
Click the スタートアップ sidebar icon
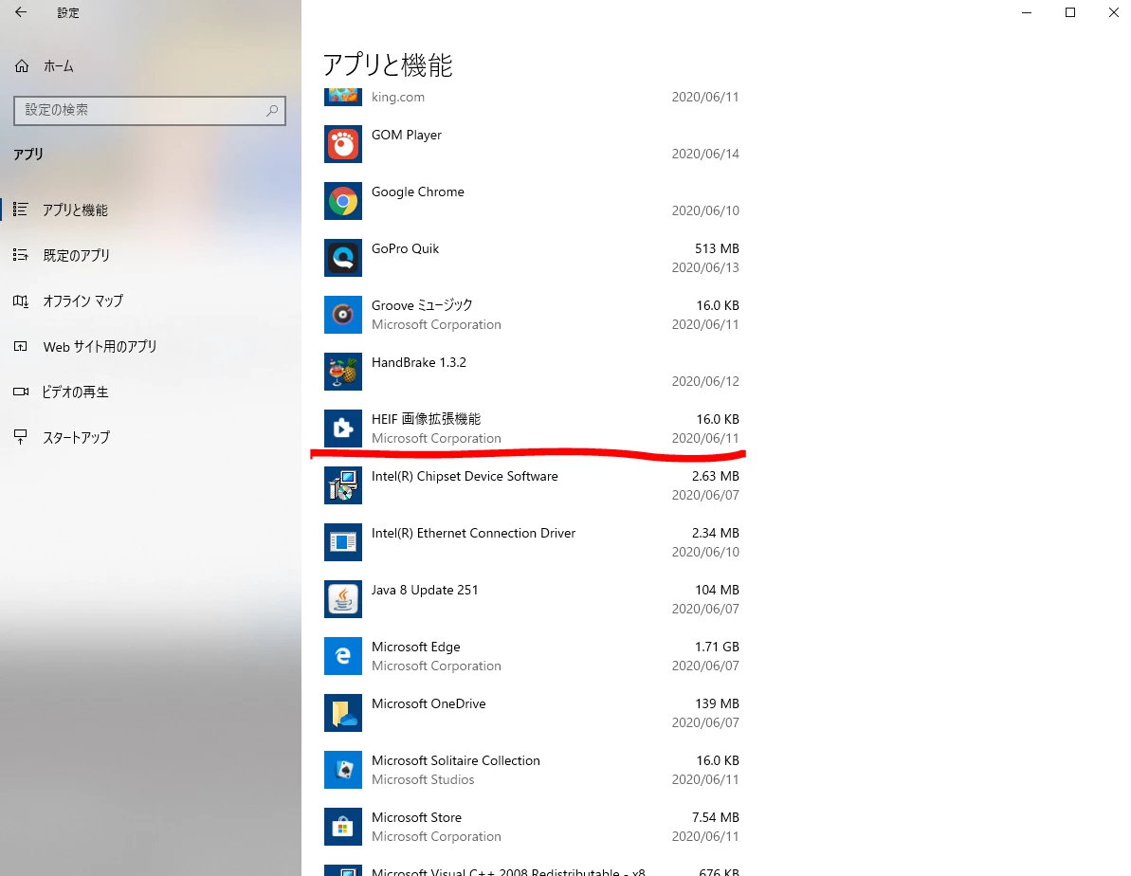[x=21, y=436]
